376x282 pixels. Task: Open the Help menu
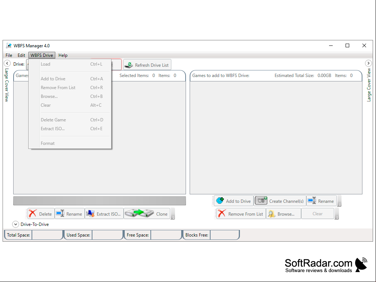click(x=63, y=55)
